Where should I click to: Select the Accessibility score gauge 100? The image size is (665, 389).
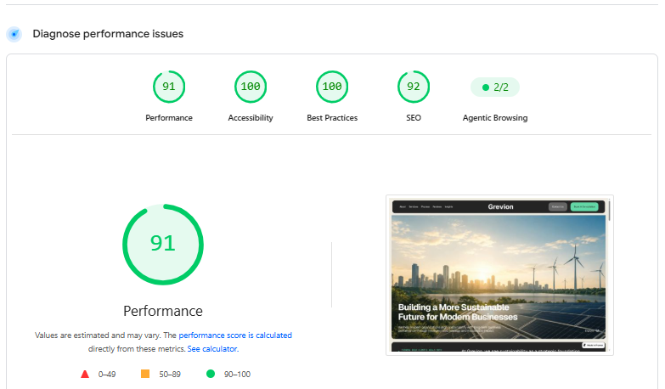coord(251,87)
